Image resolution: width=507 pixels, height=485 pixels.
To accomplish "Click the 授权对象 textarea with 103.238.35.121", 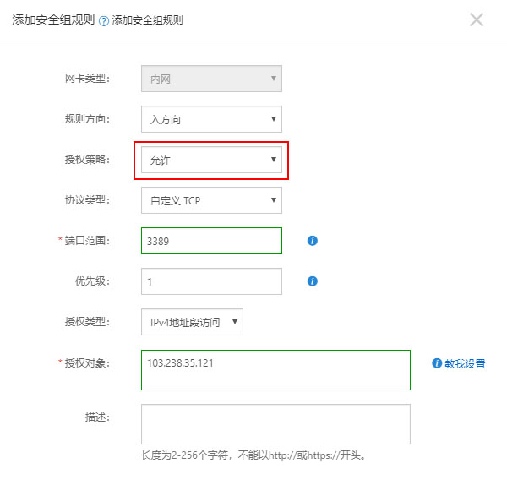I will (275, 370).
